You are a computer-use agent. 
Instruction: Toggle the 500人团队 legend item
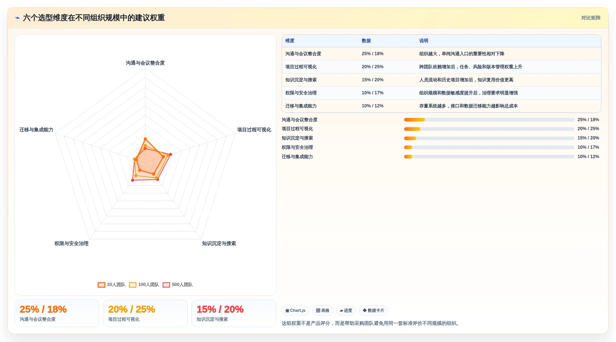[x=178, y=285]
